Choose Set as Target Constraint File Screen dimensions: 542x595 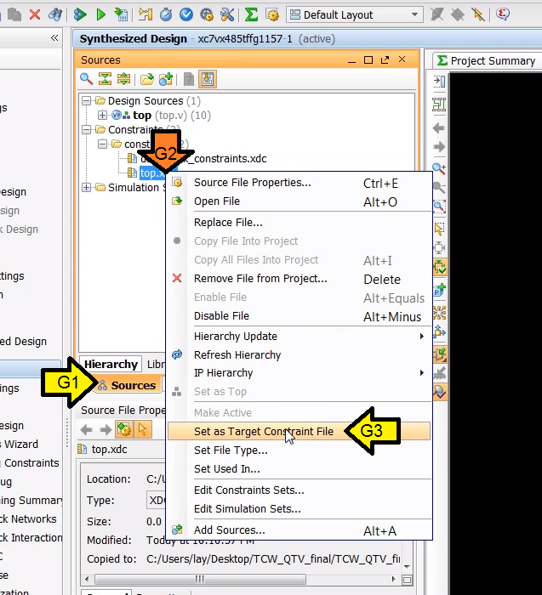click(x=264, y=432)
